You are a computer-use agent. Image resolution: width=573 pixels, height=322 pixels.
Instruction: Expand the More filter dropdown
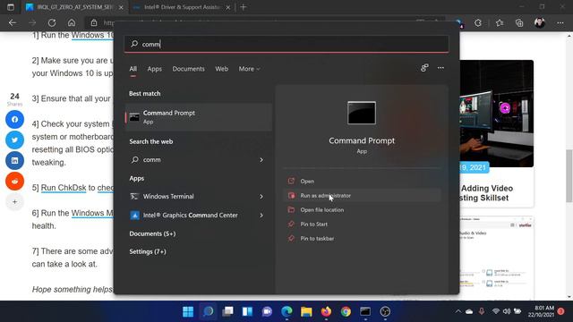click(249, 69)
